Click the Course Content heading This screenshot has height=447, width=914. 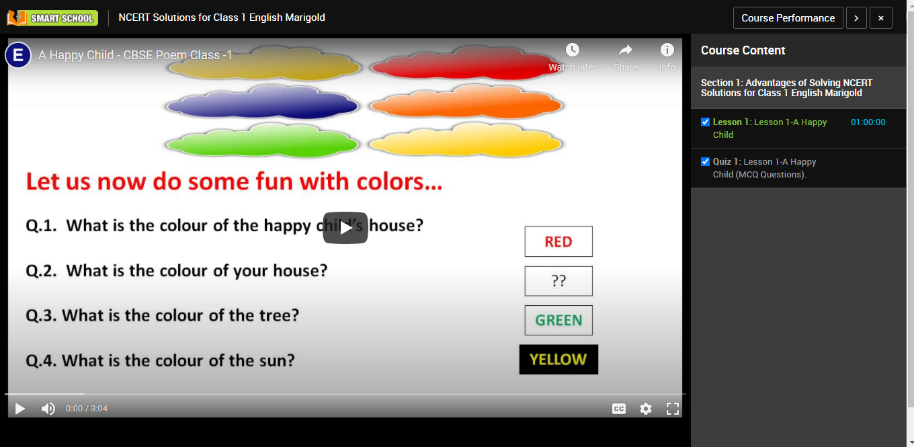[743, 50]
